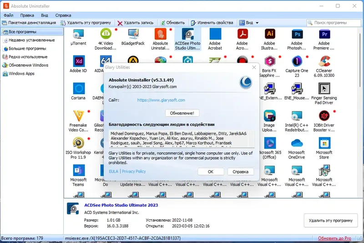Select the Microsoft OneDrive icon
Screen dimensions: 364x243
[297, 143]
